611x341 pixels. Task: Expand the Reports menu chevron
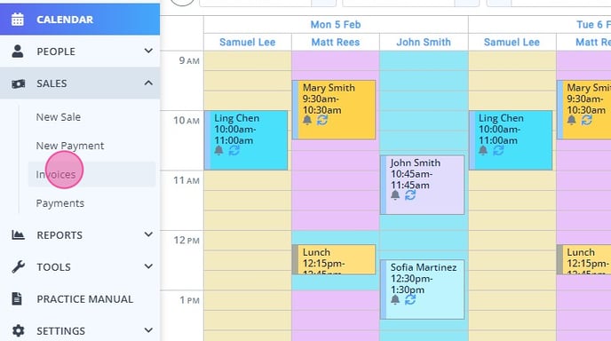tap(148, 234)
